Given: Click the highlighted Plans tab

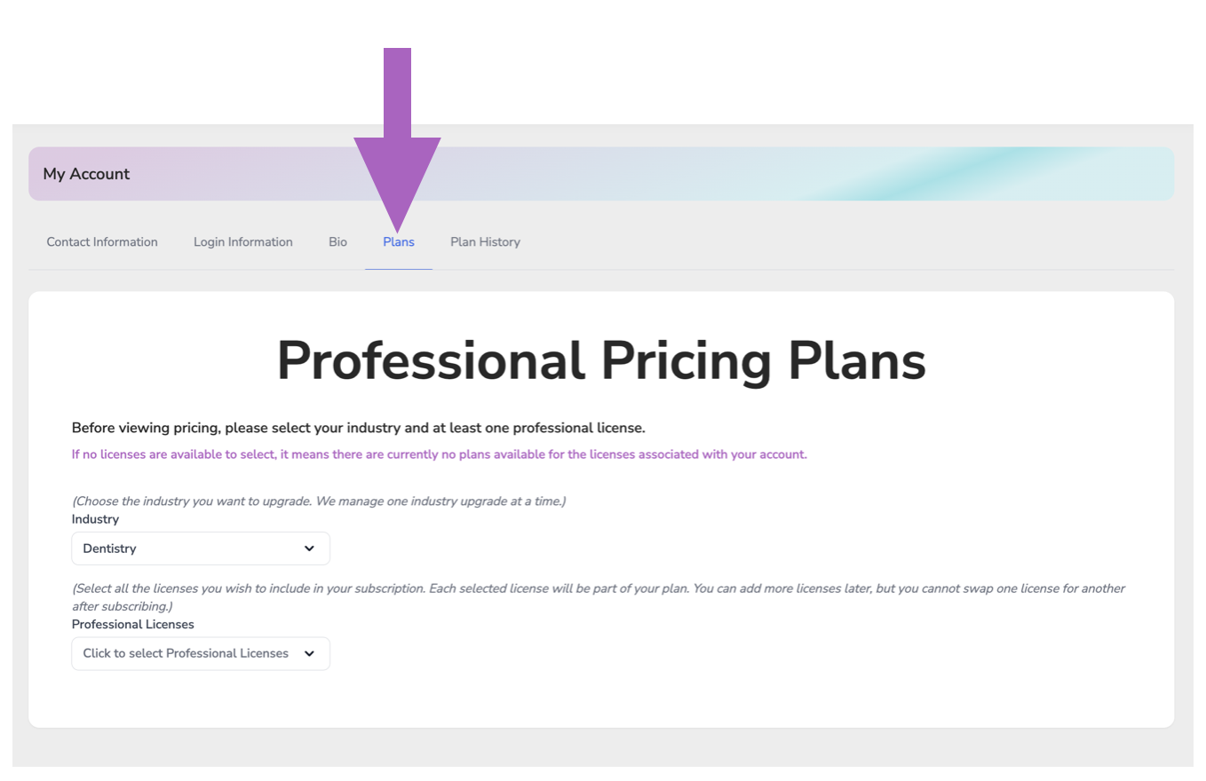Looking at the screenshot, I should click(x=398, y=241).
